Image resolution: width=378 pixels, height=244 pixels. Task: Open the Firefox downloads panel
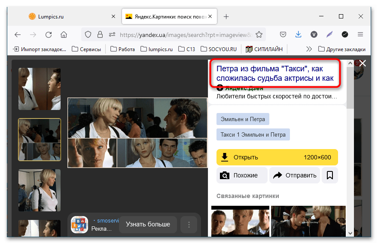tap(298, 35)
